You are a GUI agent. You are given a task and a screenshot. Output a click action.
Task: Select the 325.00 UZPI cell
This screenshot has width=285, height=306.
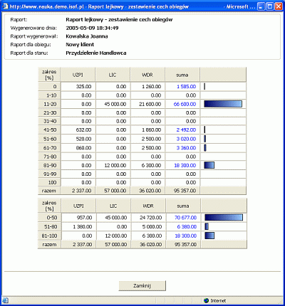(78, 87)
